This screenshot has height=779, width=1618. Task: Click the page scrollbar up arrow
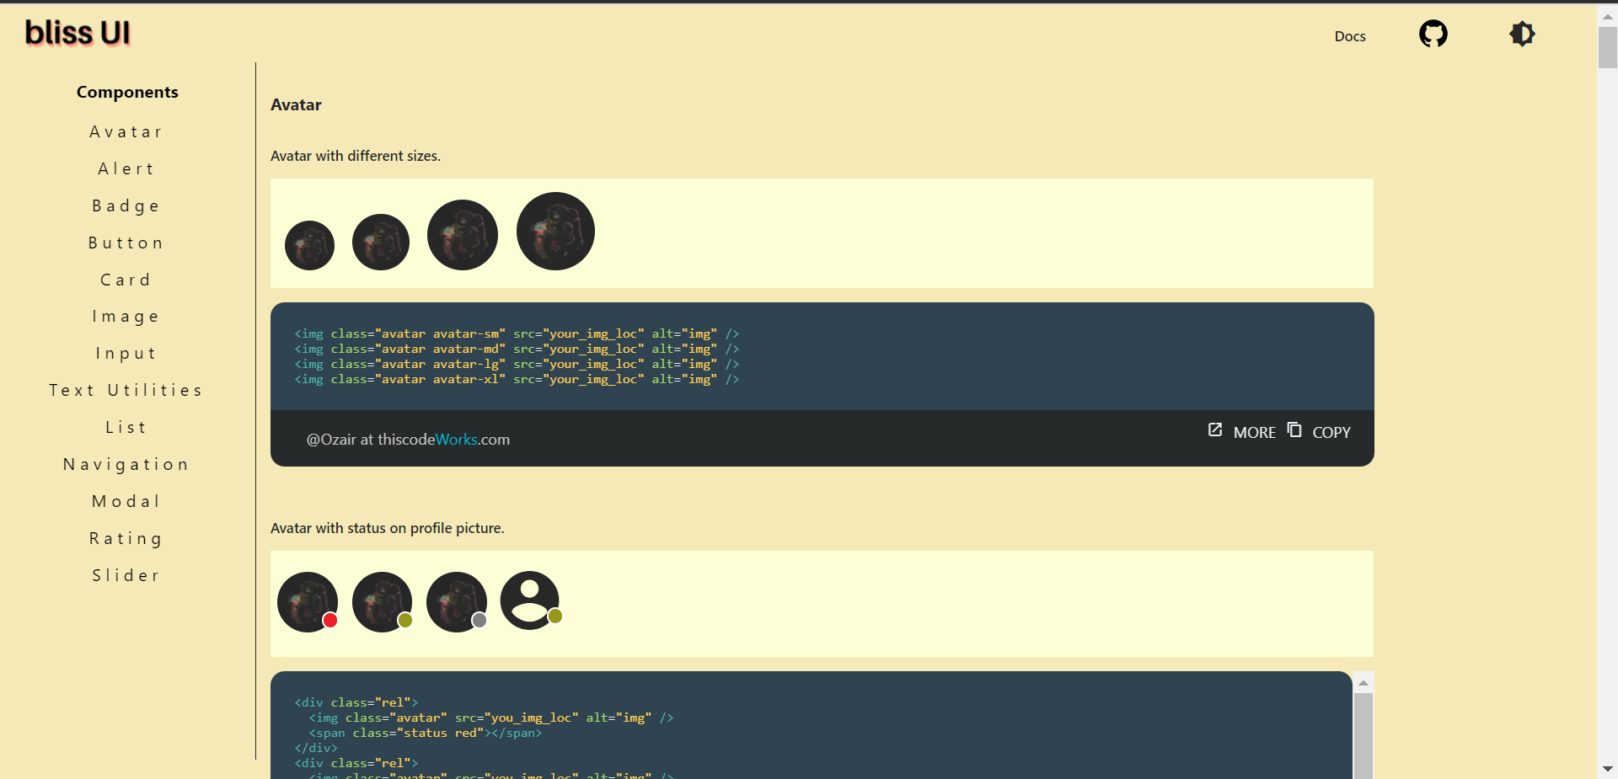pyautogui.click(x=1608, y=16)
